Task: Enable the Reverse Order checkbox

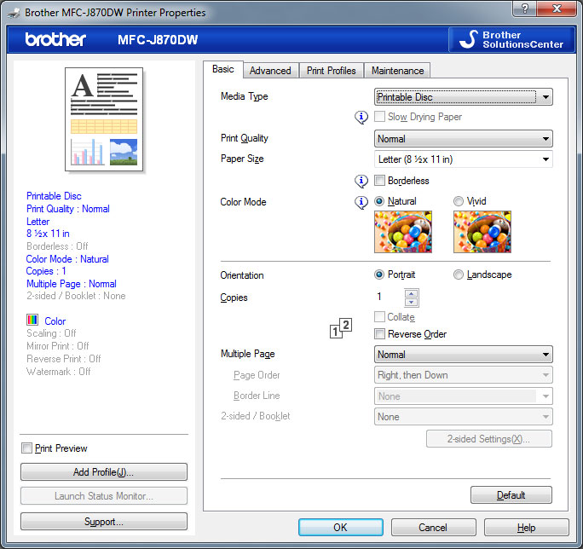Action: pos(379,333)
